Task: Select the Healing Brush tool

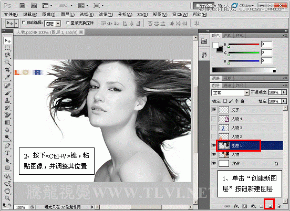Action: tap(7, 86)
